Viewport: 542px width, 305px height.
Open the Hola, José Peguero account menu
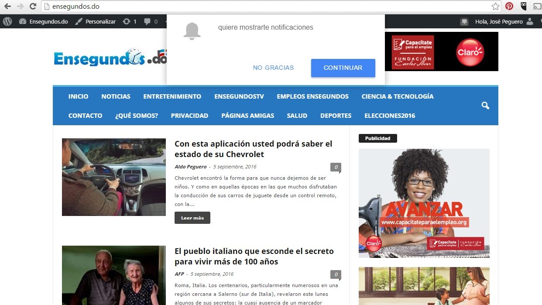tap(499, 21)
